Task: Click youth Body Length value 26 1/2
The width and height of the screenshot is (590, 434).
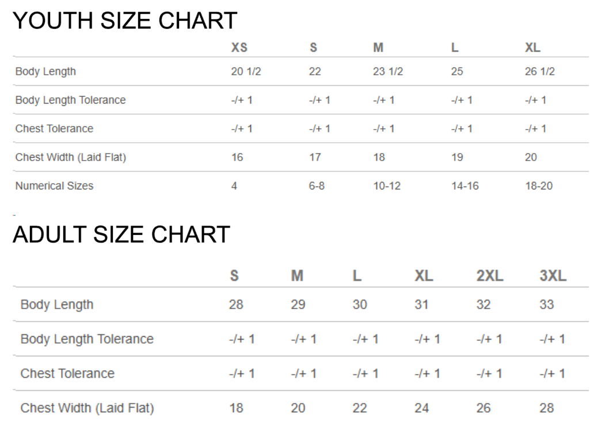Action: [x=540, y=71]
